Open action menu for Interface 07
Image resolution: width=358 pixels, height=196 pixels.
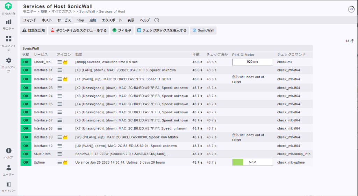(x=59, y=120)
